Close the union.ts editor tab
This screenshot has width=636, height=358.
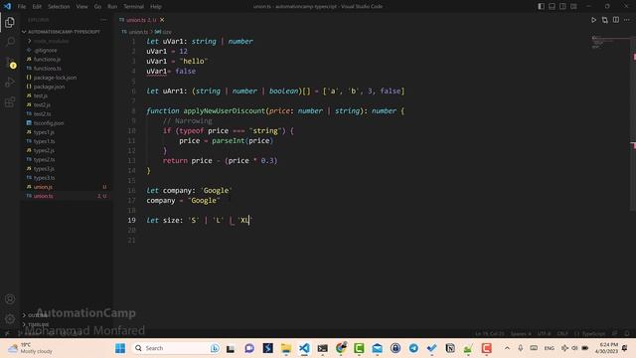point(162,20)
